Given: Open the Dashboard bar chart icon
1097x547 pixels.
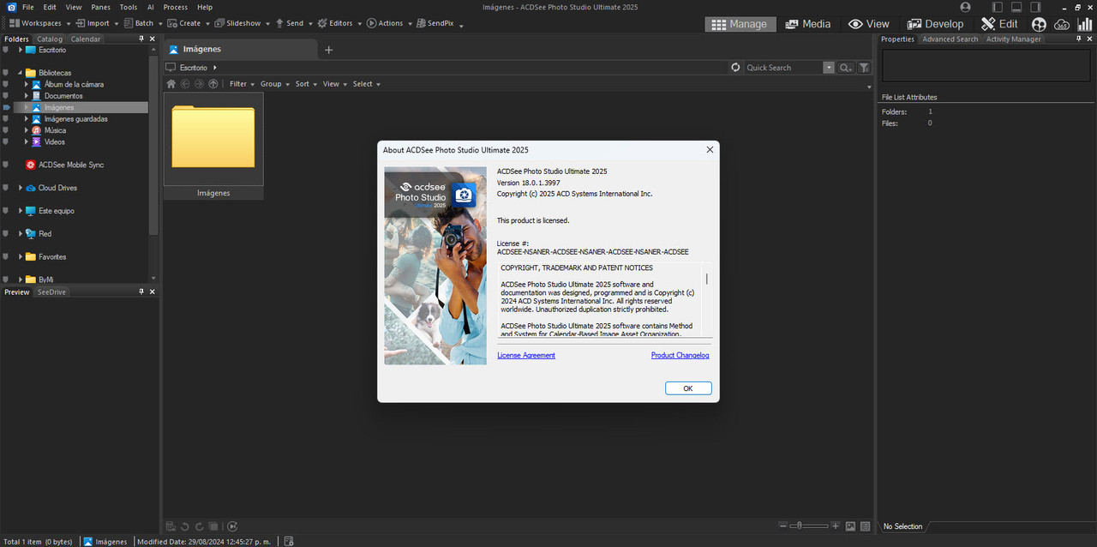Looking at the screenshot, I should 1084,24.
